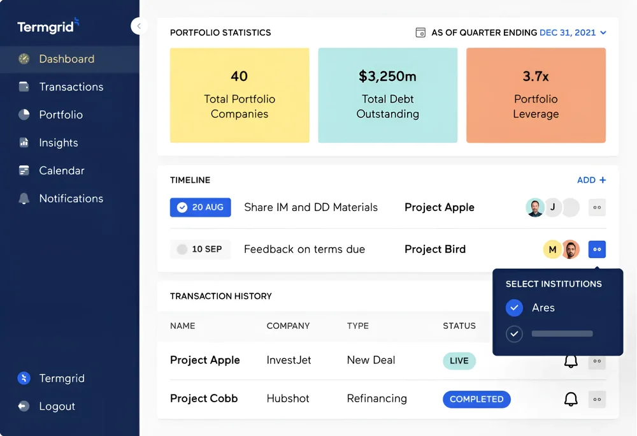Open the Transactions section from the sidebar
Image resolution: width=637 pixels, height=436 pixels.
[72, 87]
